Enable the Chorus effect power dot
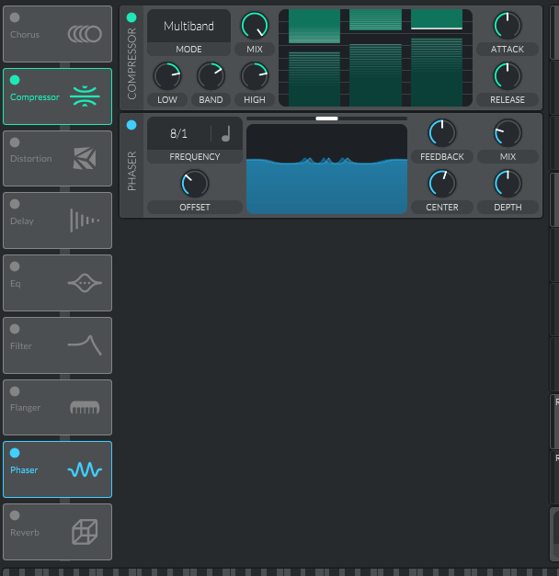 click(x=15, y=17)
